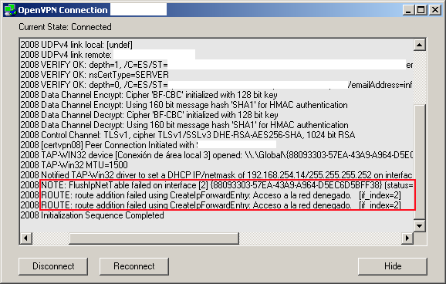Click the Disconnect button

pos(53,266)
